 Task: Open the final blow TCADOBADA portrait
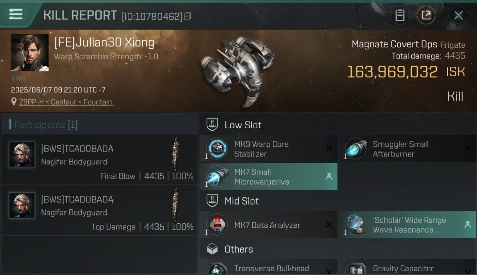pos(22,155)
